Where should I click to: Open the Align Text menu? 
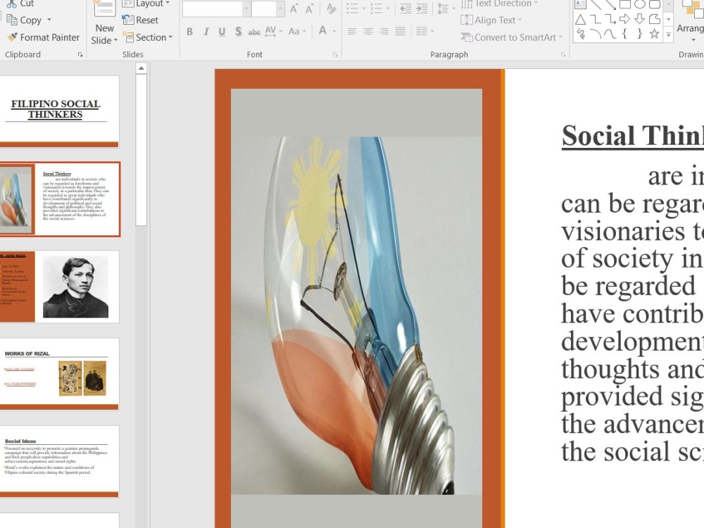(491, 20)
